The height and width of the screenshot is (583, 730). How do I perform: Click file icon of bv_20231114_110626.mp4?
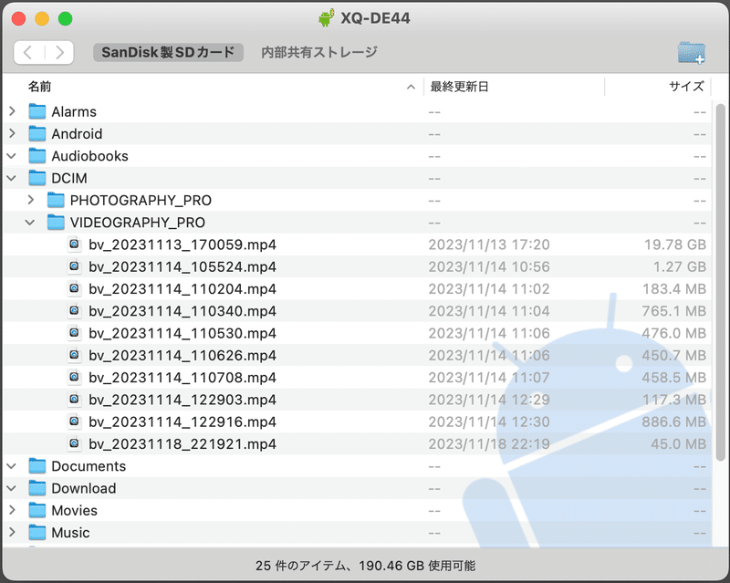tap(74, 355)
